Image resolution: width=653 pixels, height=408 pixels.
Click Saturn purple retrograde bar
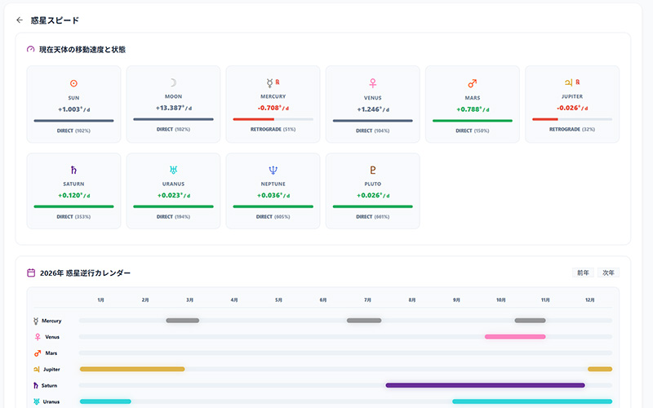click(x=485, y=385)
